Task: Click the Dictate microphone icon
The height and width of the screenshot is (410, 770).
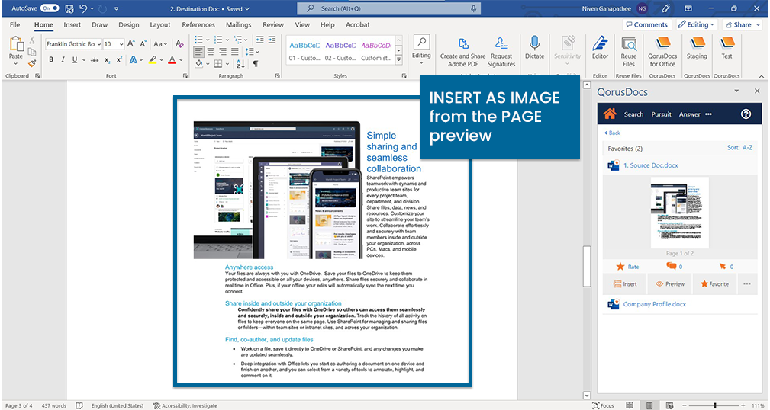Action: click(x=534, y=43)
